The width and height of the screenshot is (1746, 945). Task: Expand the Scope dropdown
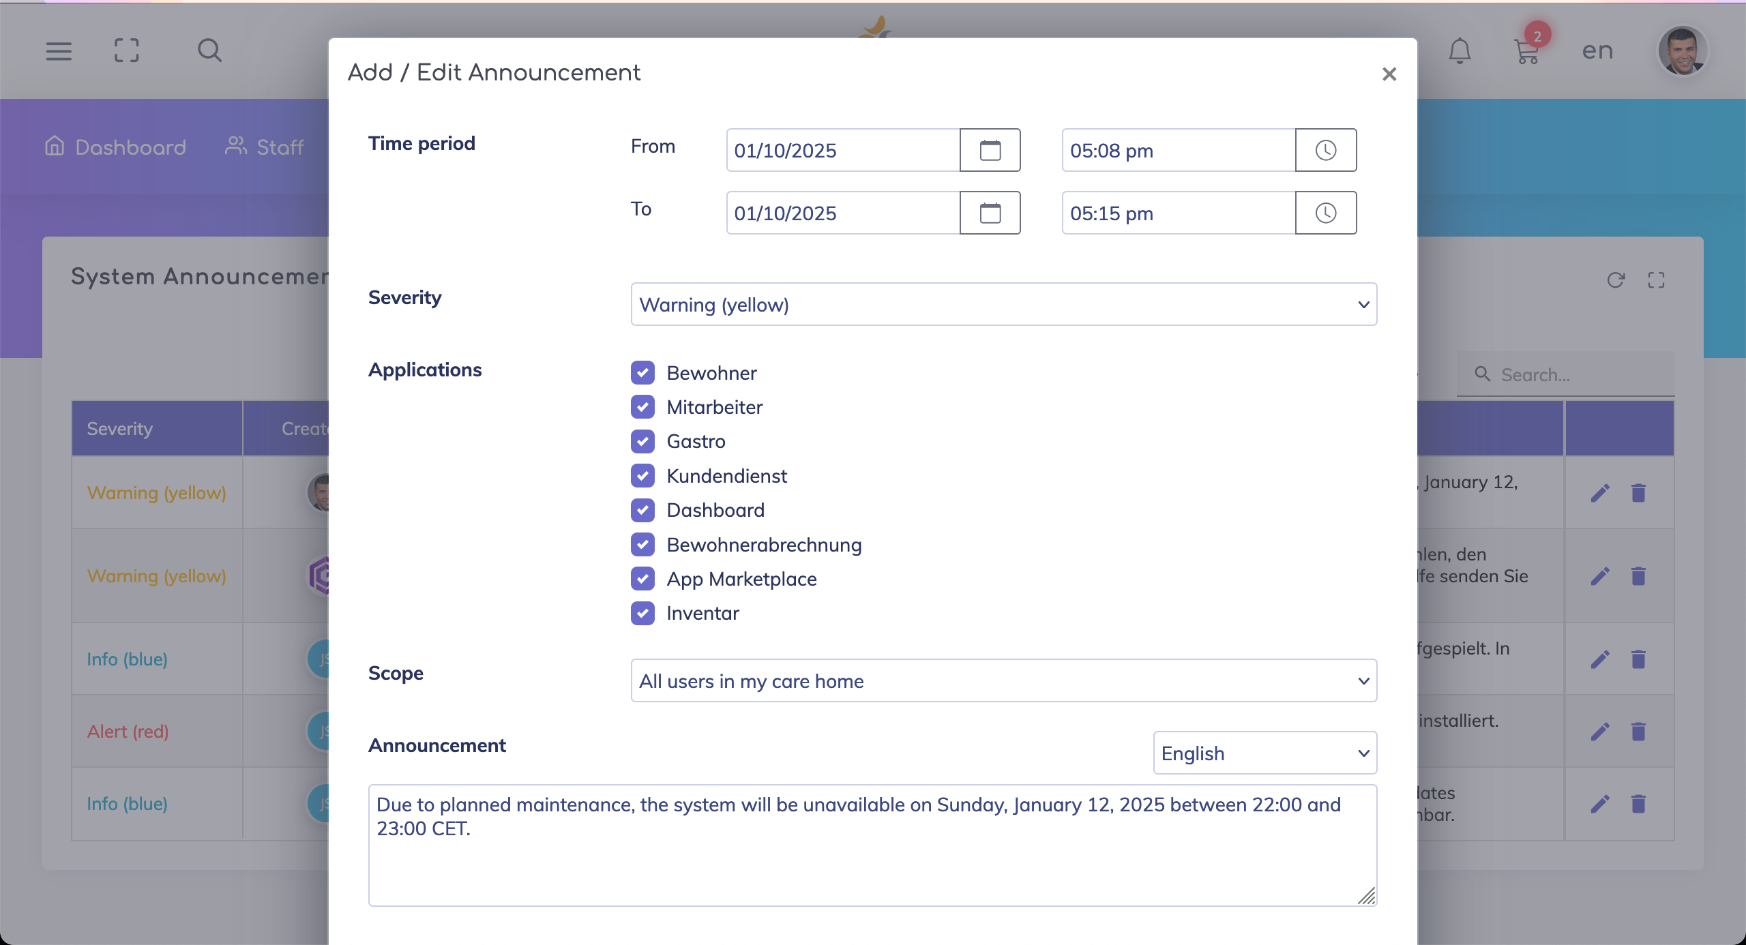pos(1003,680)
